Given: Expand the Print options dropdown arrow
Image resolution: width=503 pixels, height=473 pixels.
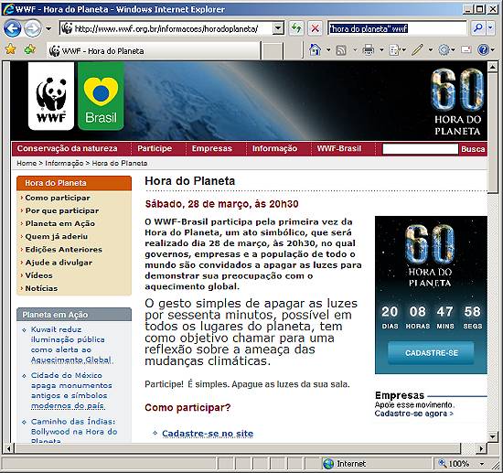Looking at the screenshot, I should tap(381, 50).
